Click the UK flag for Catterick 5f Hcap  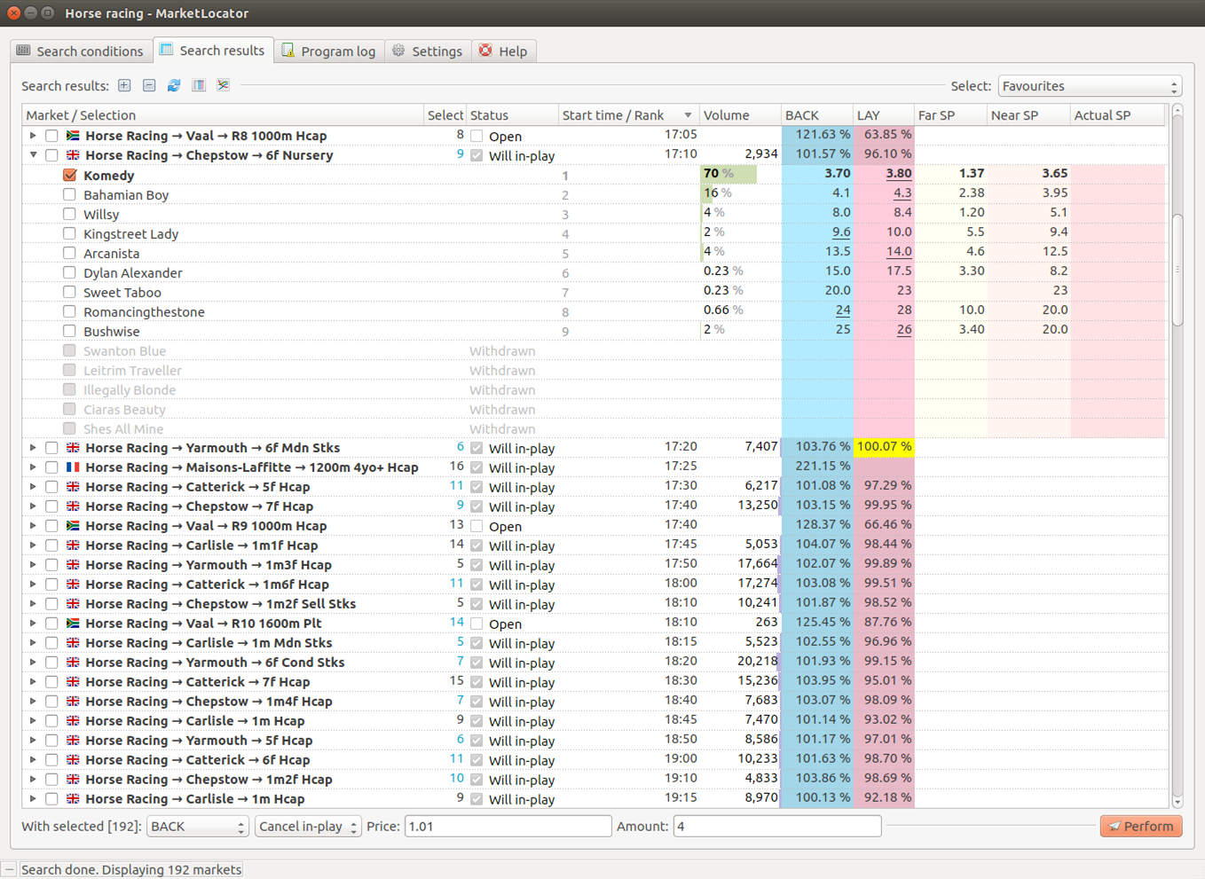pyautogui.click(x=73, y=487)
